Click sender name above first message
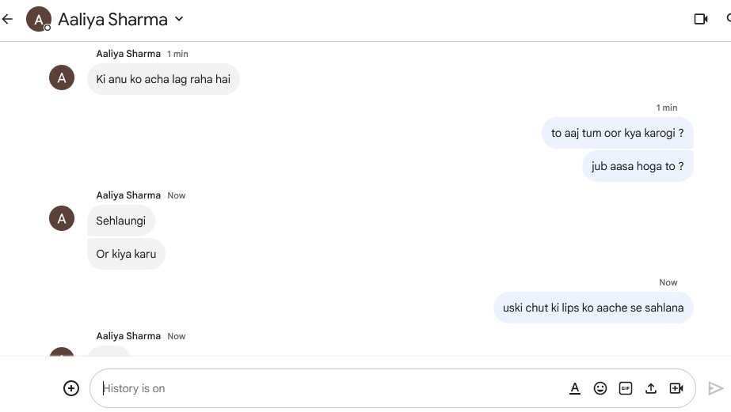 coord(128,54)
